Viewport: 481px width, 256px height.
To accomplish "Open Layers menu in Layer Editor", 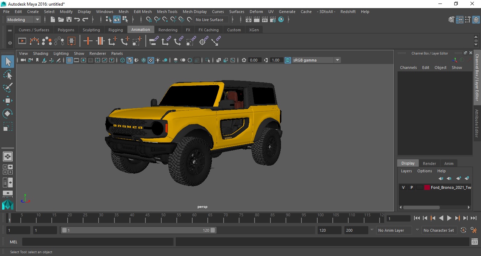I will pos(406,171).
